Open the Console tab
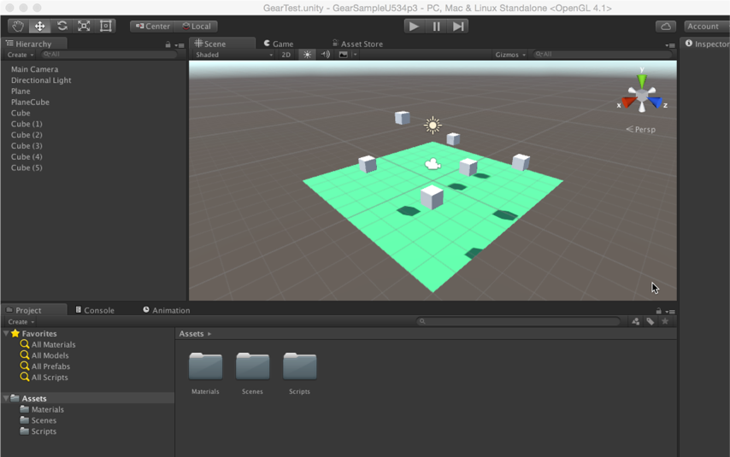The image size is (730, 457). 95,310
